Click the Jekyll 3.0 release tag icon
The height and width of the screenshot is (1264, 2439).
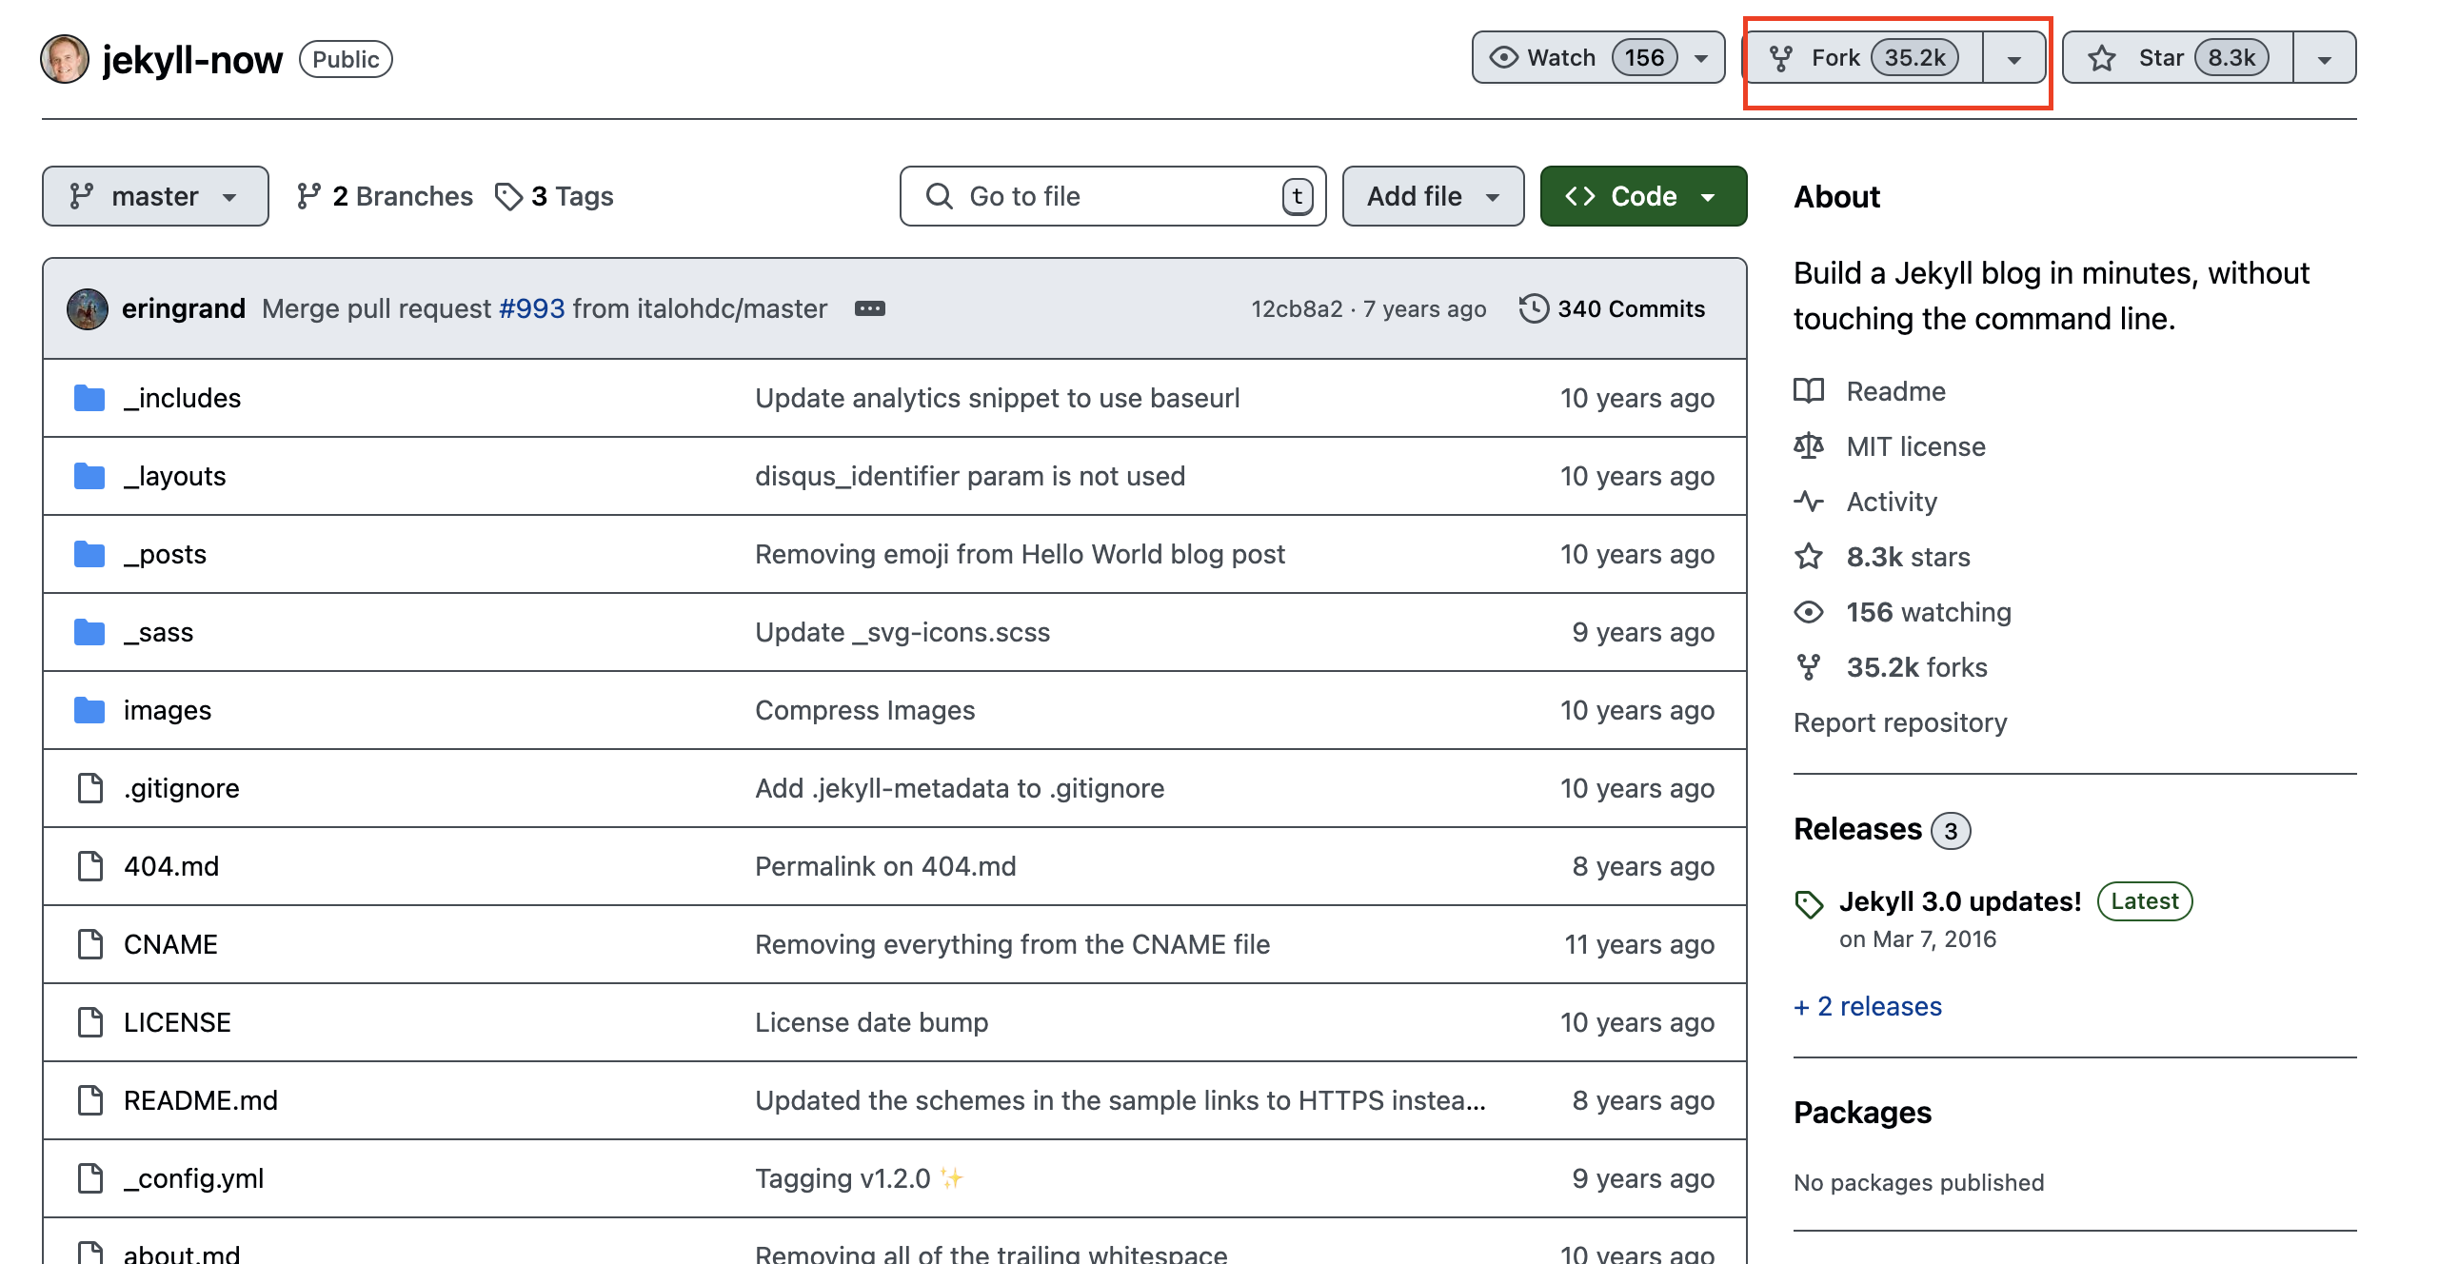pos(1808,902)
